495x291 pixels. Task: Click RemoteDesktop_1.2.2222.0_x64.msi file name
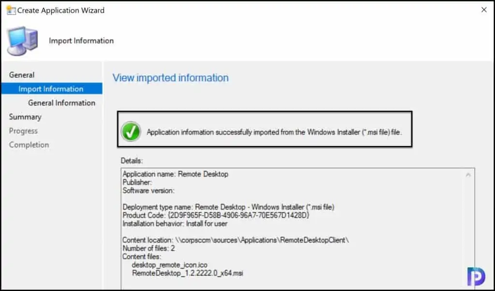coord(188,273)
